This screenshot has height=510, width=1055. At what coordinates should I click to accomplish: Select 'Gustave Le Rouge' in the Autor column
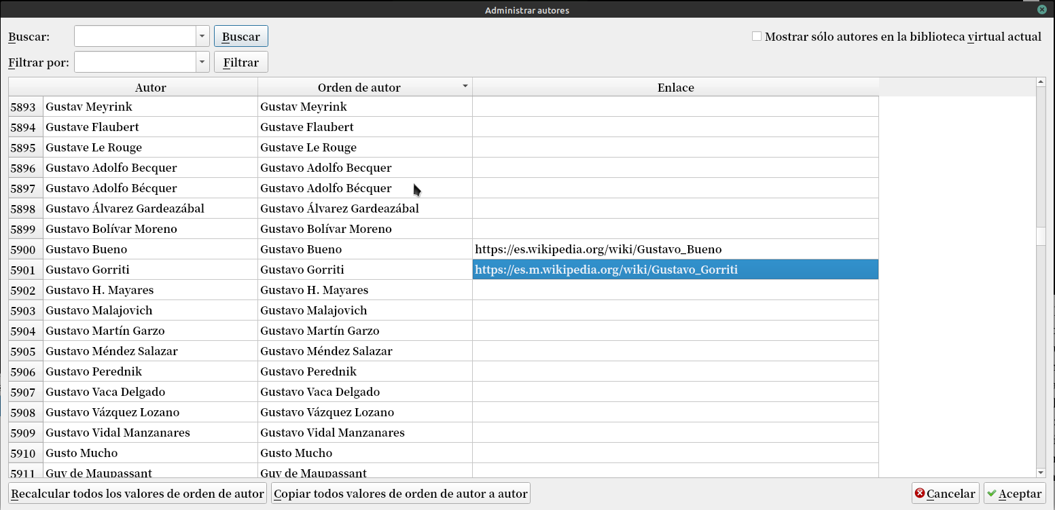(150, 147)
